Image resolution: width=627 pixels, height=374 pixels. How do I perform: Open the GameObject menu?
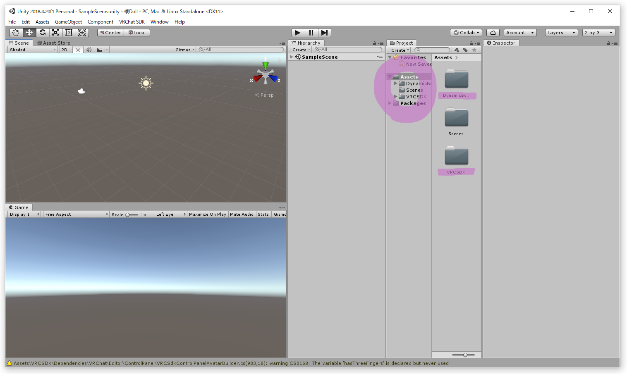pyautogui.click(x=68, y=22)
